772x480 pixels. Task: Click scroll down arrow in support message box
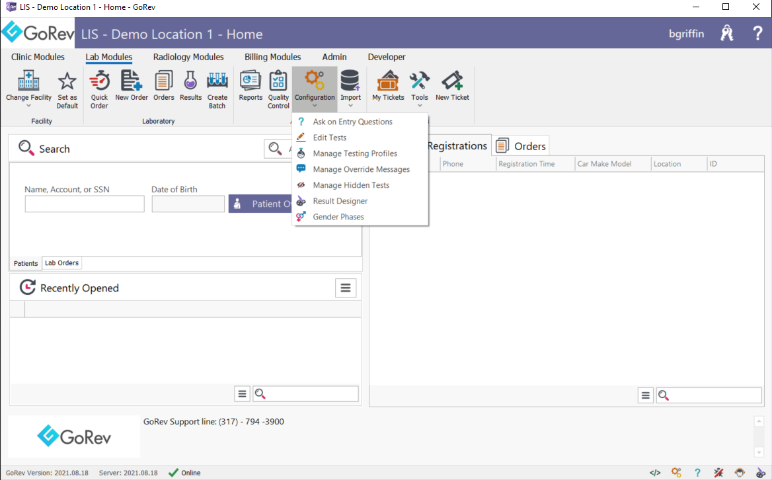point(759,452)
